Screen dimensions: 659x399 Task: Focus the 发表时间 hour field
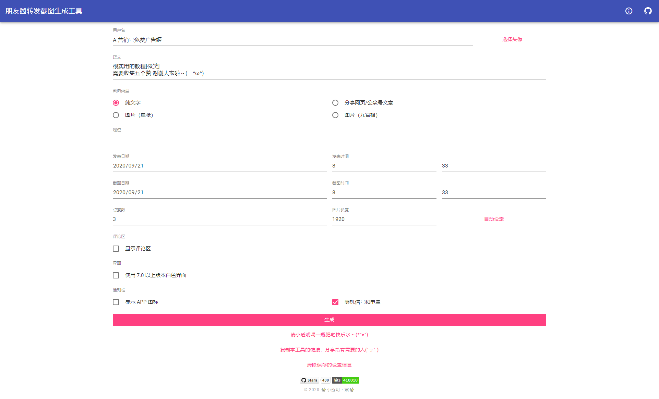point(384,166)
